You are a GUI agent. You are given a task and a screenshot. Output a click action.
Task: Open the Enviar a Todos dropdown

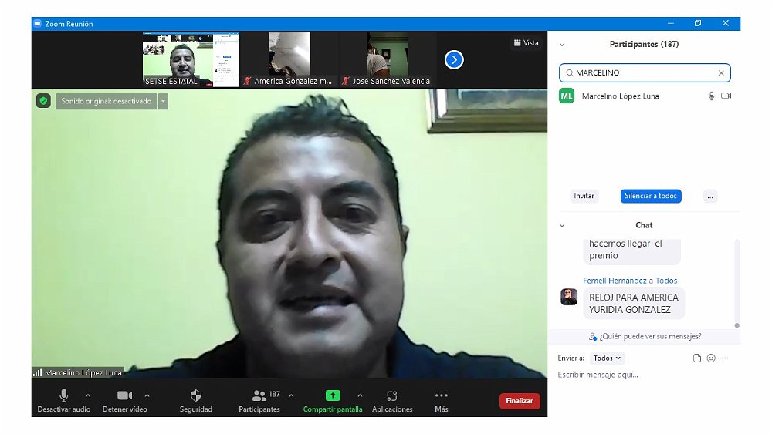pyautogui.click(x=607, y=358)
